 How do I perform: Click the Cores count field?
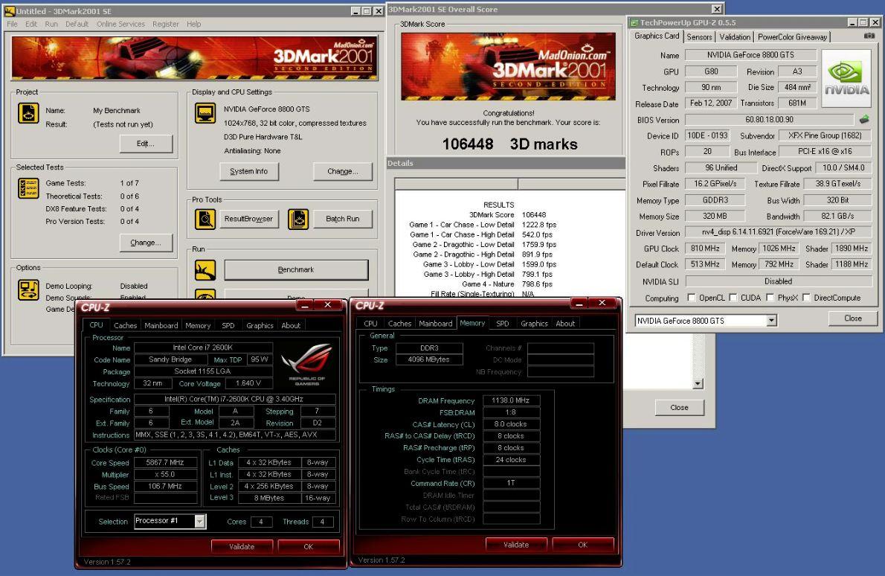click(x=261, y=522)
